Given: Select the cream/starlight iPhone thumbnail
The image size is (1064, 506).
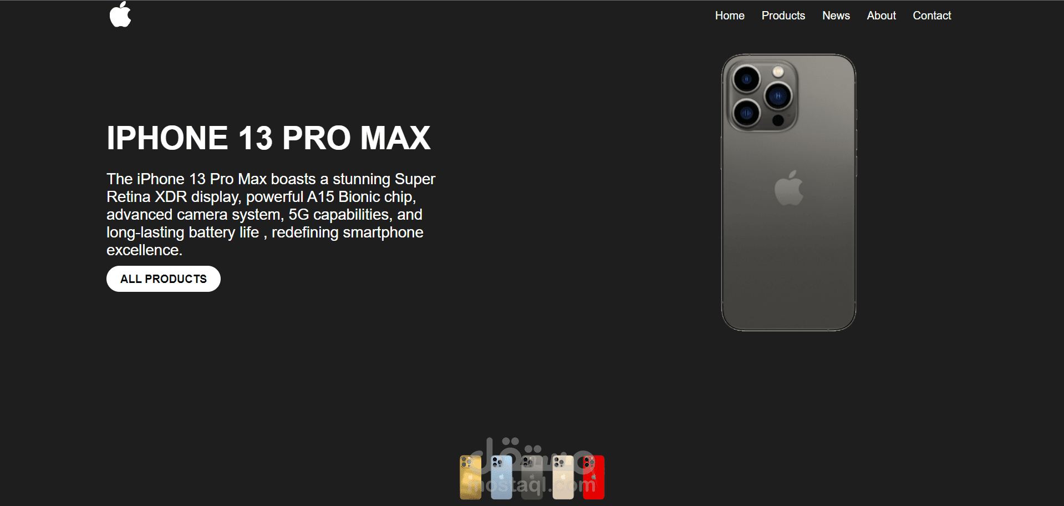Looking at the screenshot, I should [563, 477].
